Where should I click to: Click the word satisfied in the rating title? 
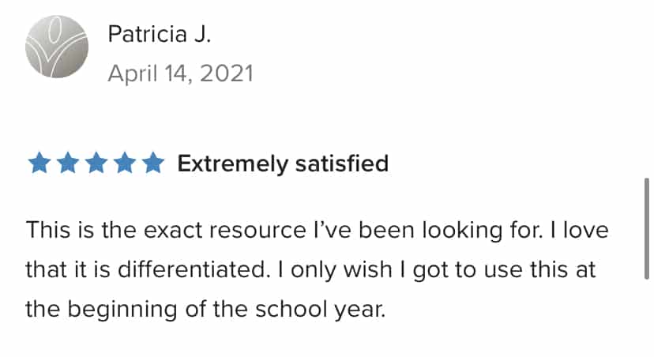[342, 163]
